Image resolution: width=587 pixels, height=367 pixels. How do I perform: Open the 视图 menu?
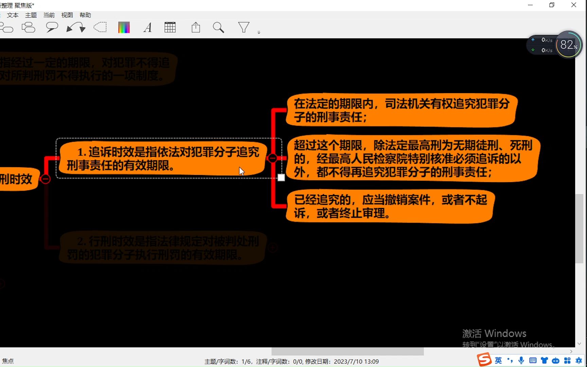(67, 15)
